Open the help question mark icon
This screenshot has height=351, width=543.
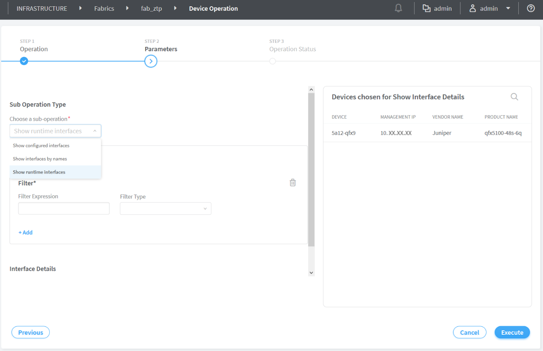pos(531,8)
